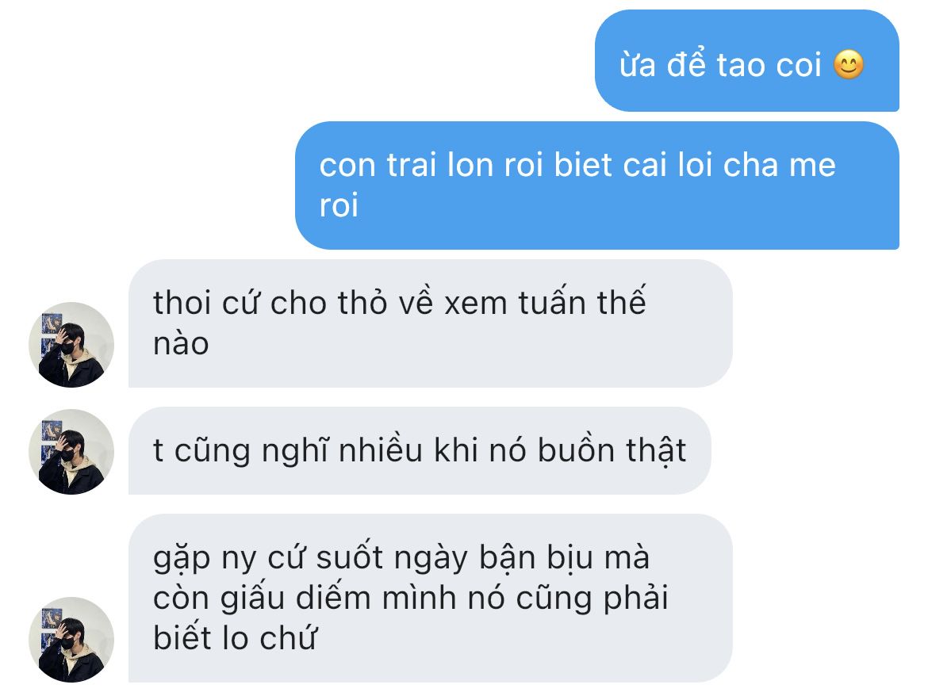Click the word "giấu" in last grey message

[253, 598]
